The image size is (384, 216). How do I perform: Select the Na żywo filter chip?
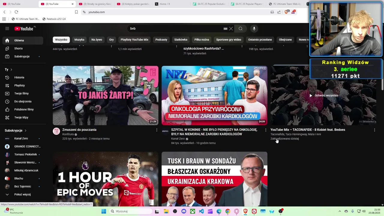[x=97, y=40]
